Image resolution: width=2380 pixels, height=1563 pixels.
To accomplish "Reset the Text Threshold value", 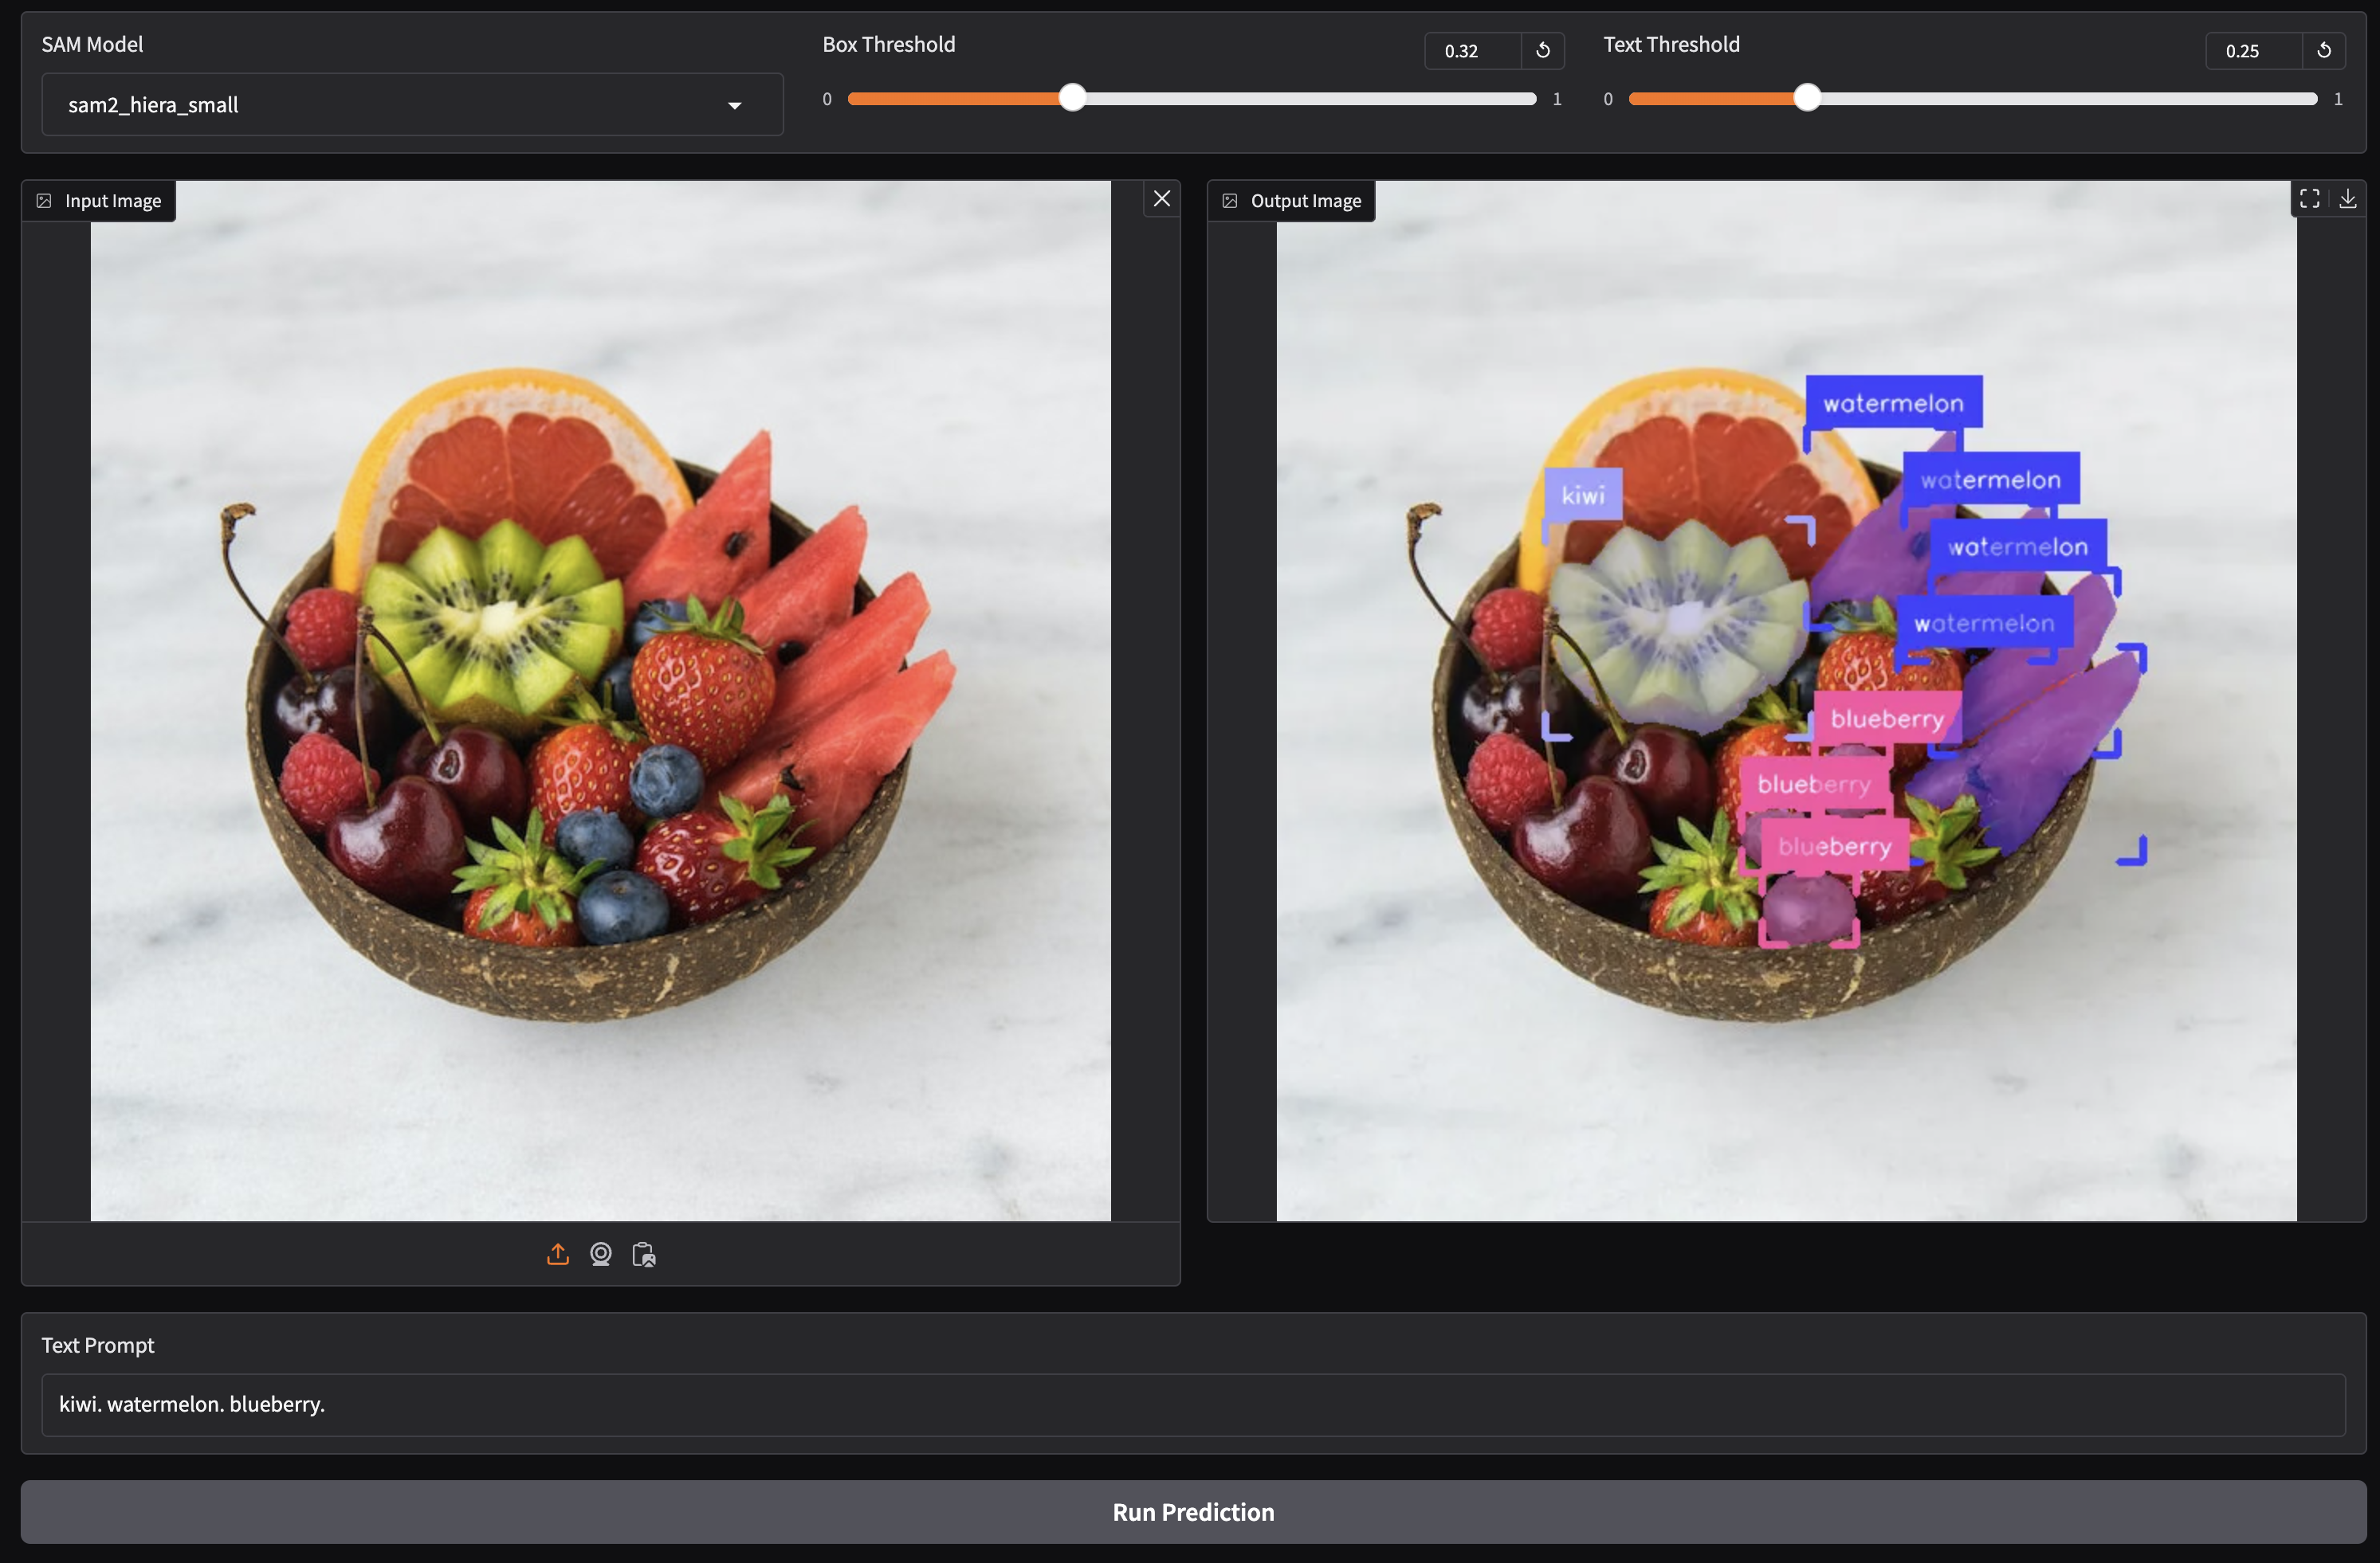I will point(2324,50).
